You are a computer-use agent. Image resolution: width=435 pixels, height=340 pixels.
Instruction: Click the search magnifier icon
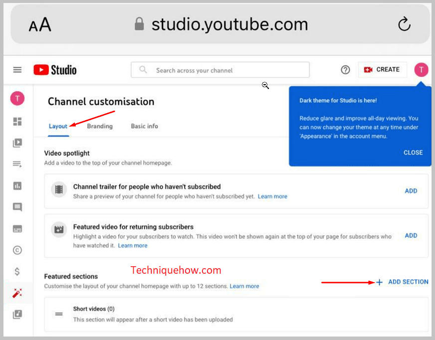[x=143, y=70]
